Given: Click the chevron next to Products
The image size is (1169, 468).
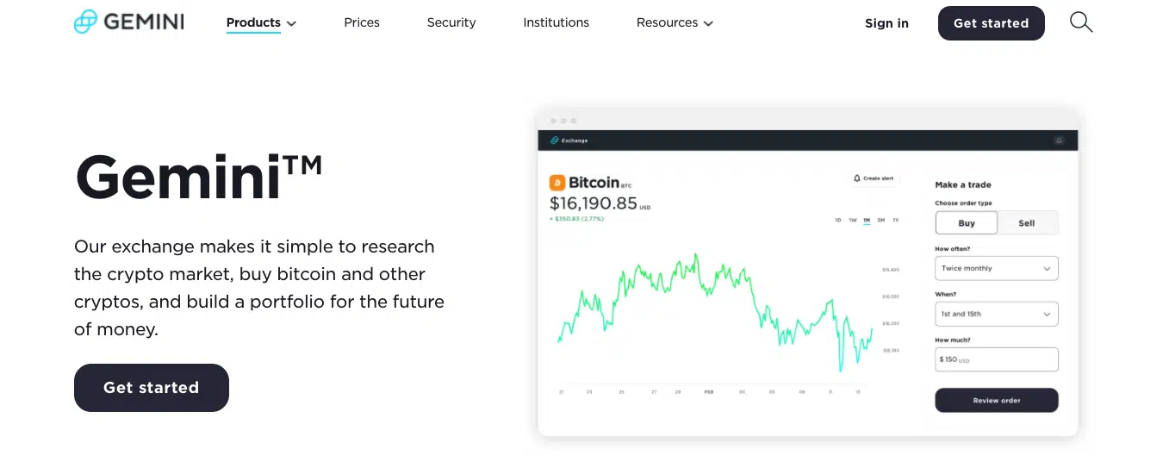Looking at the screenshot, I should (x=291, y=24).
